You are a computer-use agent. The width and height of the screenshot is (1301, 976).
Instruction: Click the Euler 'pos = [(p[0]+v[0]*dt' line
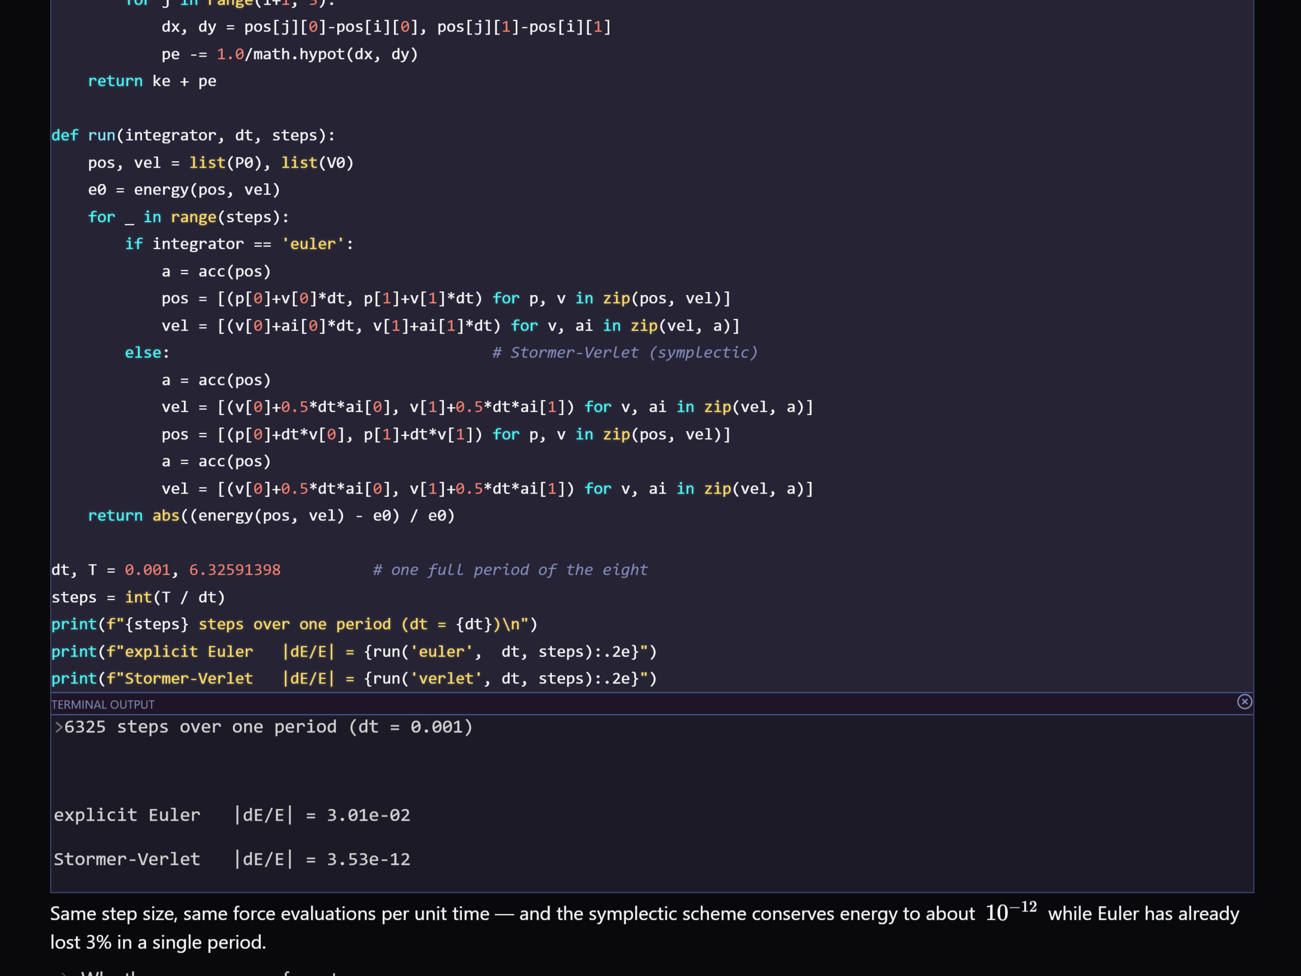pyautogui.click(x=446, y=298)
